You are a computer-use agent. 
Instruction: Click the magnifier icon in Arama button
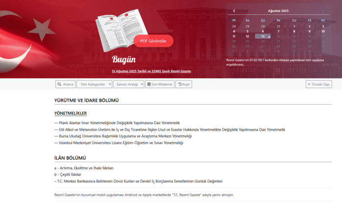pyautogui.click(x=59, y=84)
